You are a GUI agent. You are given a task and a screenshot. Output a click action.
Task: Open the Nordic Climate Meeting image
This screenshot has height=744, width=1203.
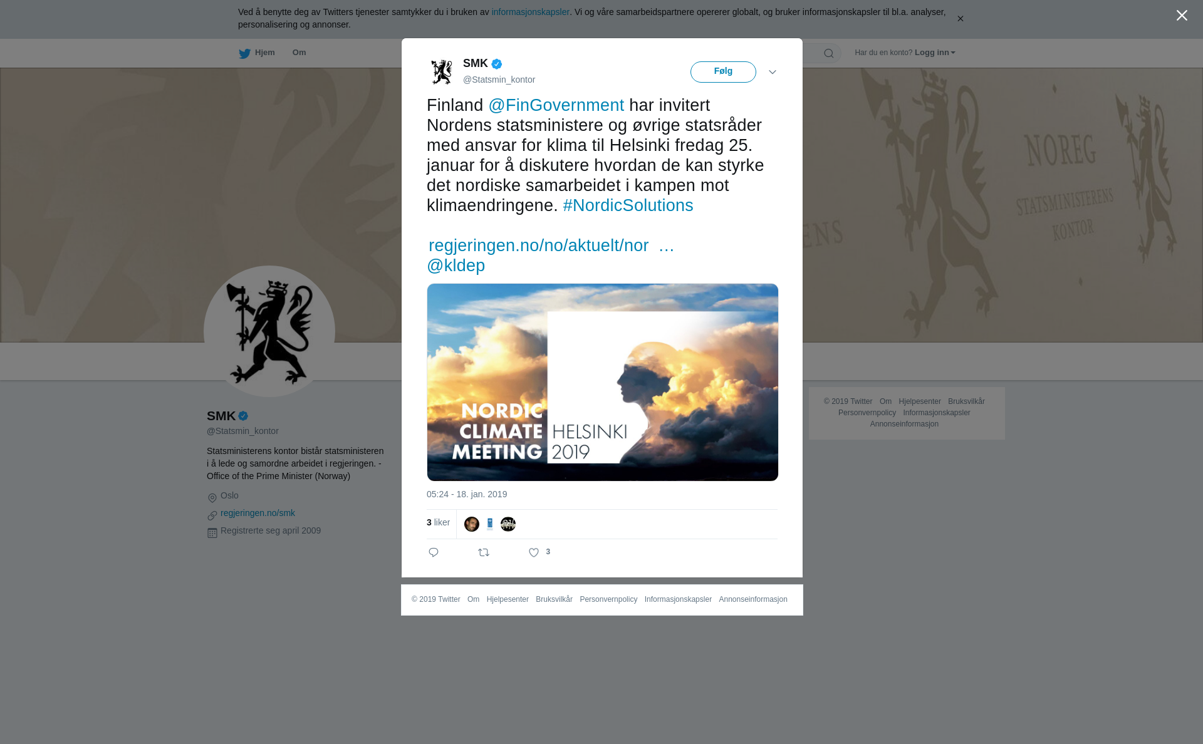pos(603,382)
